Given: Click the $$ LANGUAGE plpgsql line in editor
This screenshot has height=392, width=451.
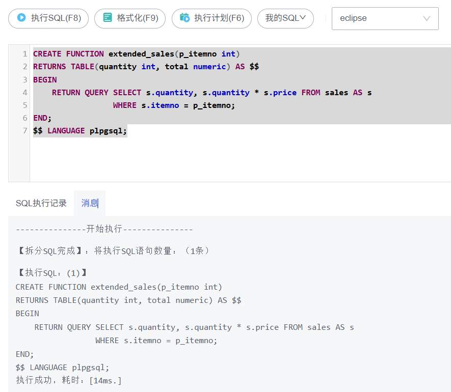Looking at the screenshot, I should click(80, 131).
